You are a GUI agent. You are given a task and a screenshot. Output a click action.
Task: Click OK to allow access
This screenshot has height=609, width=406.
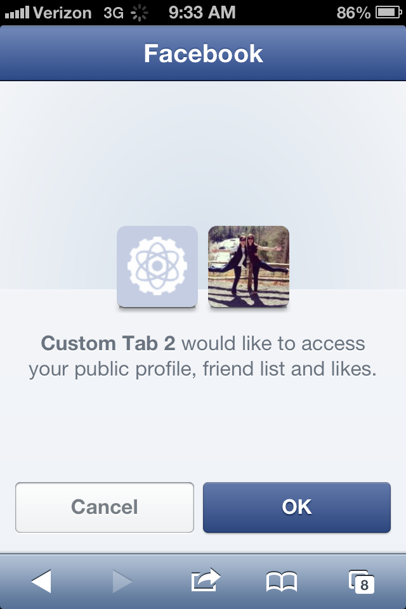coord(297,507)
